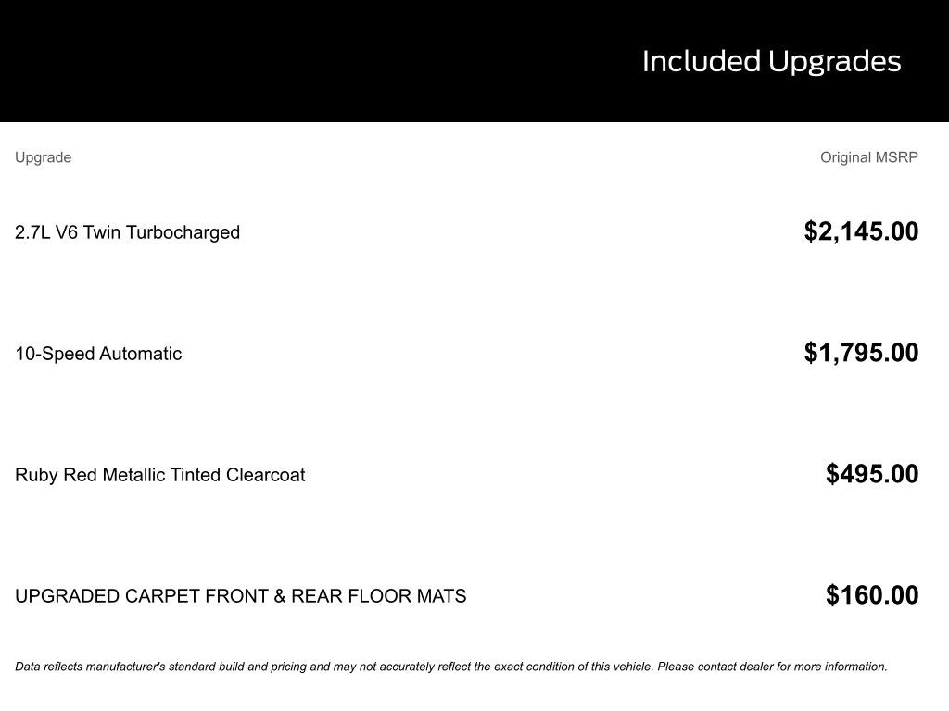The width and height of the screenshot is (949, 711).
Task: Click the word Included in heading
Action: (701, 61)
